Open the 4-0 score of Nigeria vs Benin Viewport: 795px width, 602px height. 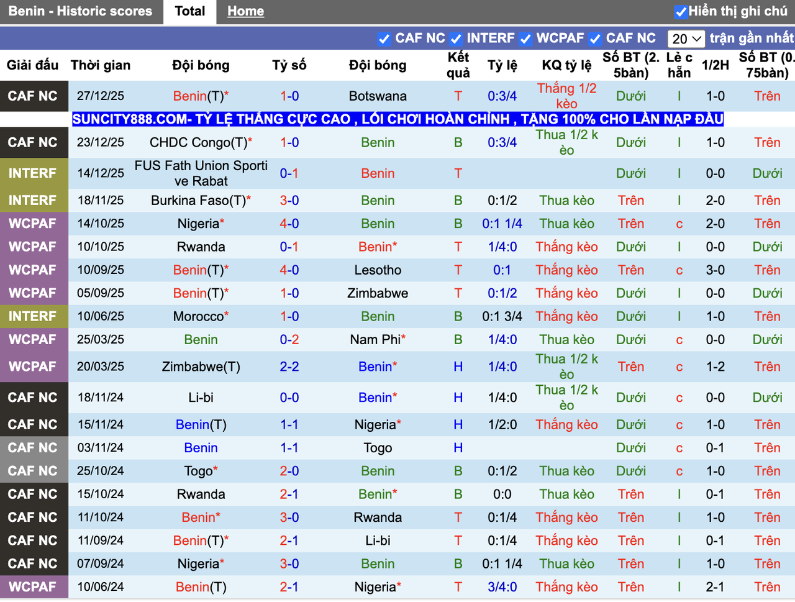click(x=289, y=224)
